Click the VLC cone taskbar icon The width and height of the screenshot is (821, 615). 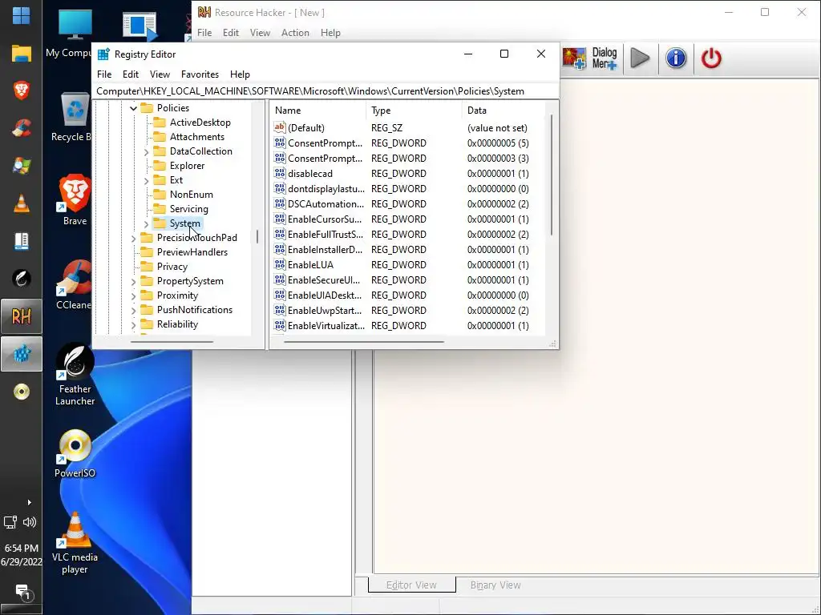21,203
